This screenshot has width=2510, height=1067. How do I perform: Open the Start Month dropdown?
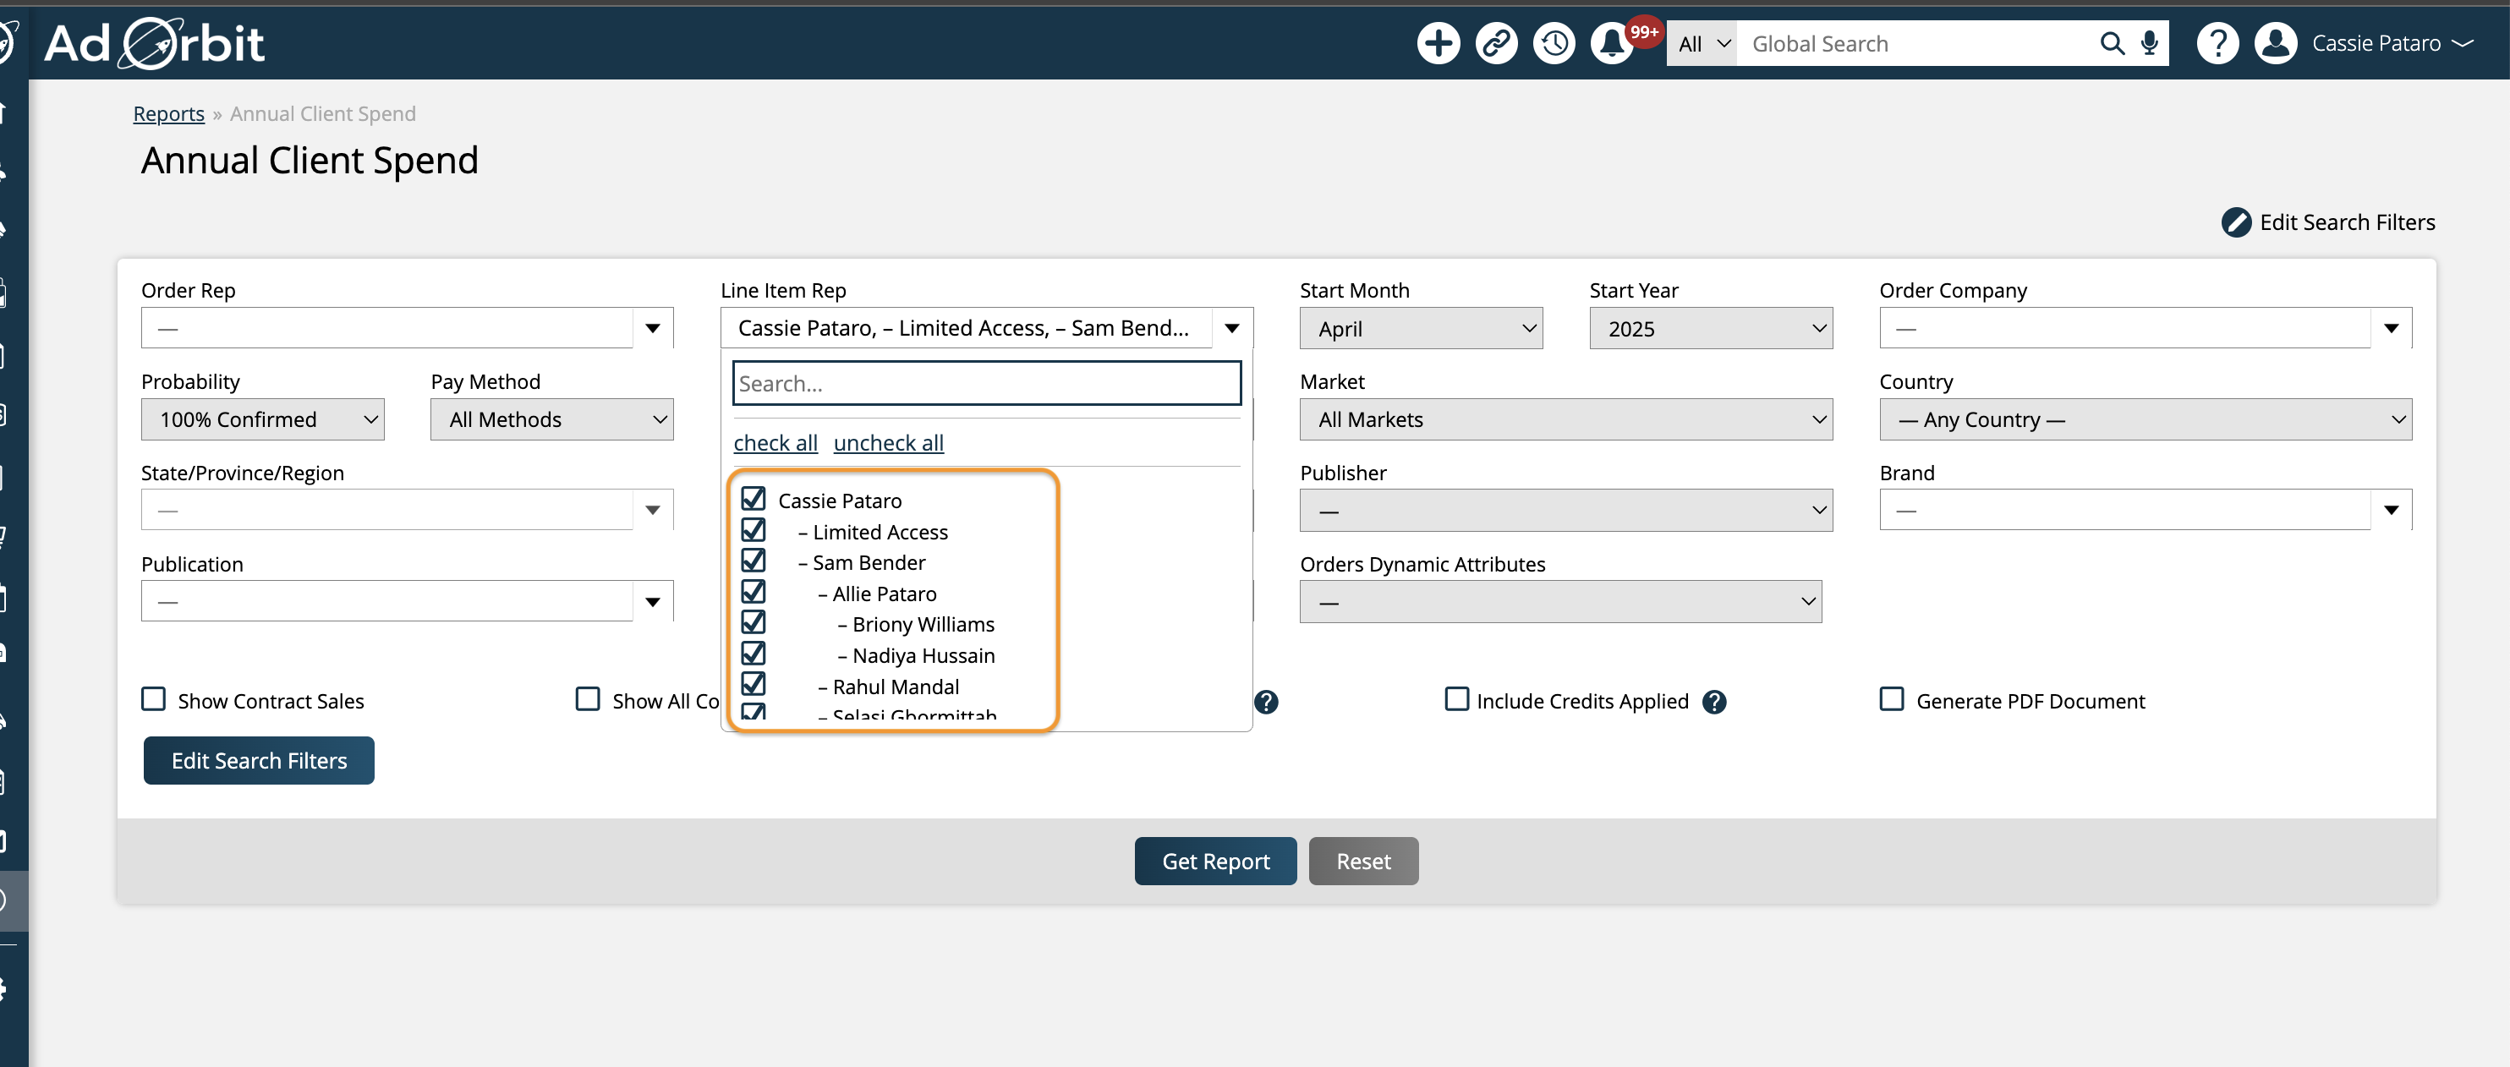click(1421, 328)
